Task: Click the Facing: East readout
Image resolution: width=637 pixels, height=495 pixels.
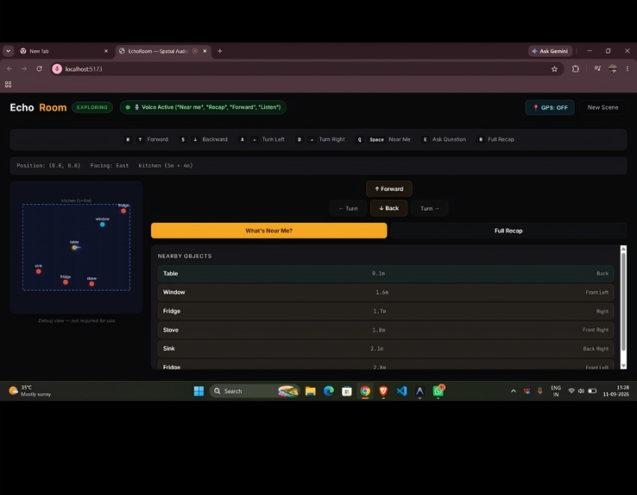Action: pyautogui.click(x=110, y=166)
